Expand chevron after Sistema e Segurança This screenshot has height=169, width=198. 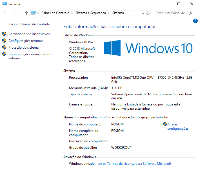[109, 13]
